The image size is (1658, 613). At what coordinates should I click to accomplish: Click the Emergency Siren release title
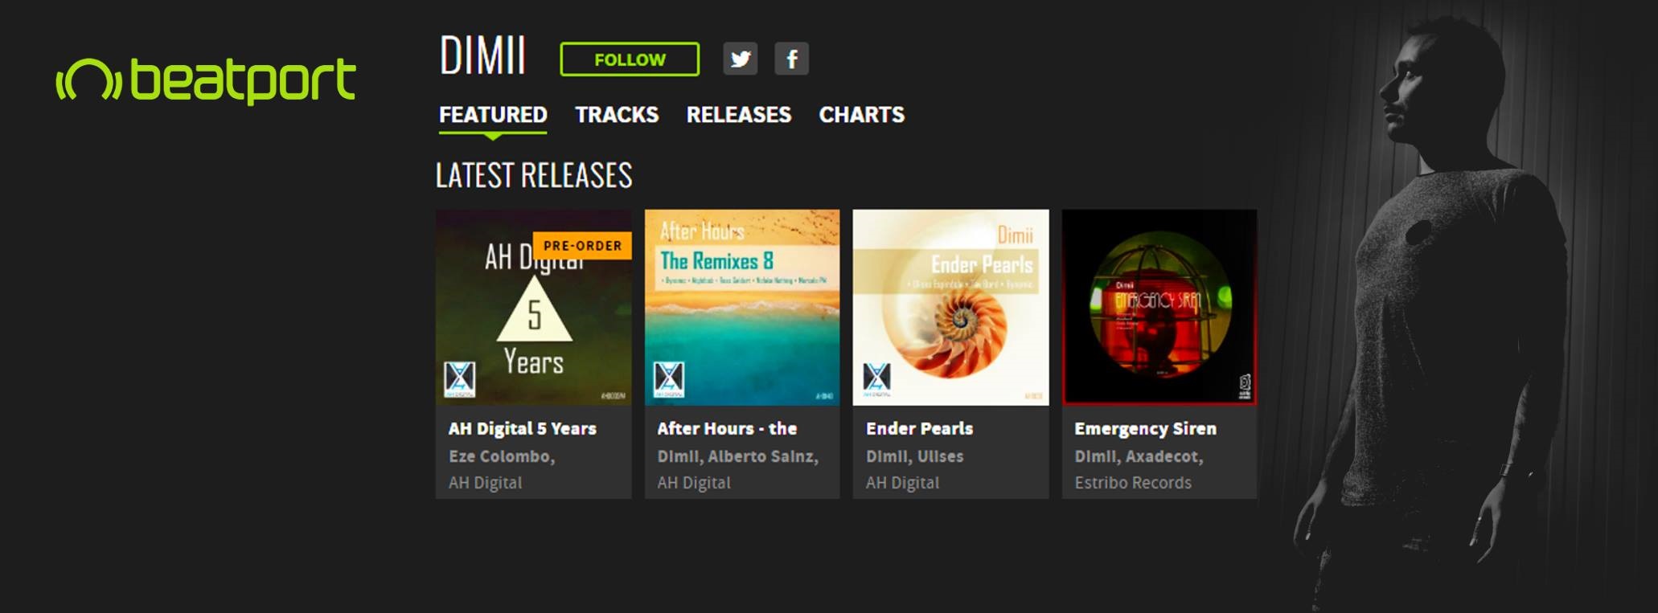tap(1145, 429)
